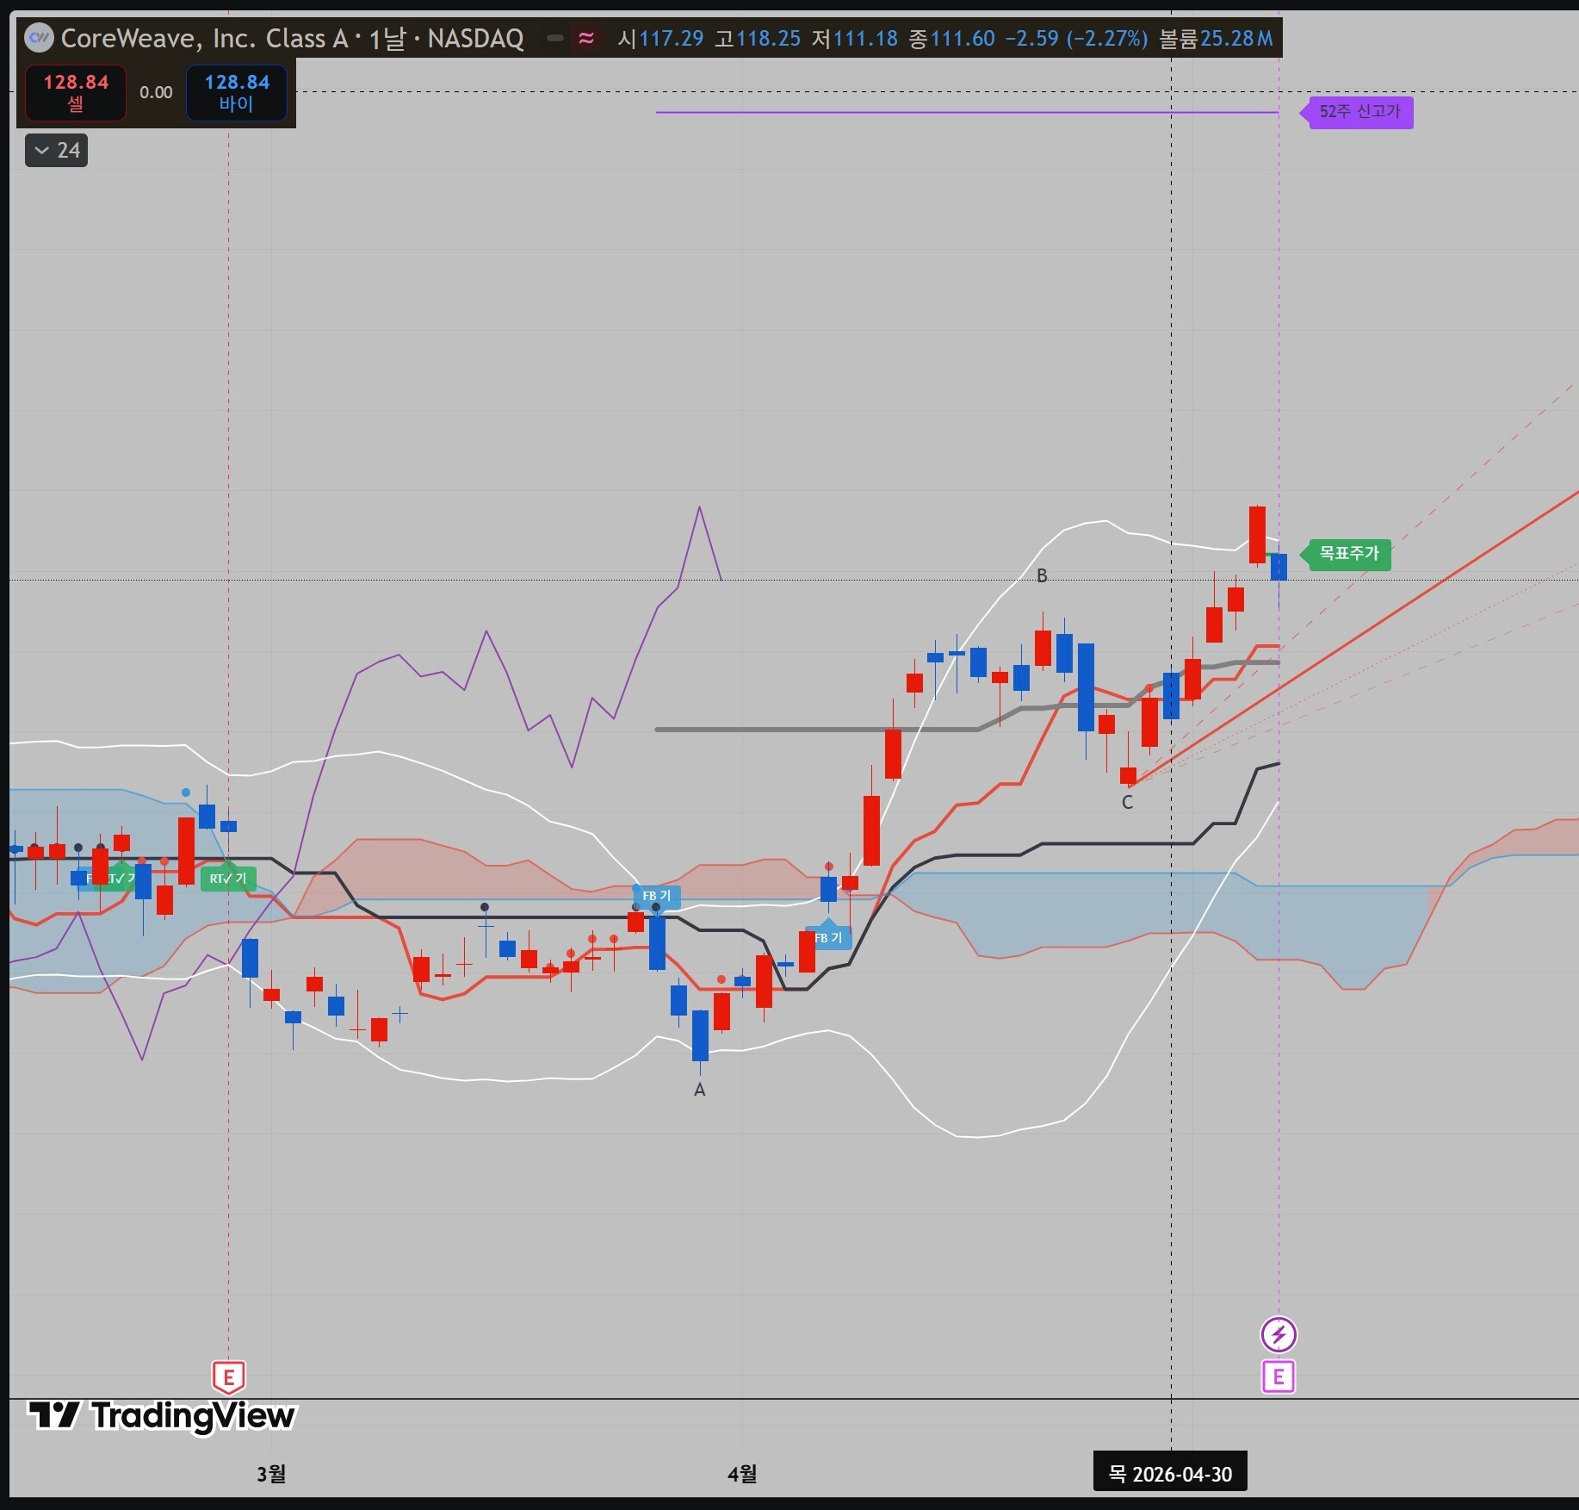The height and width of the screenshot is (1510, 1579).
Task: Click the CoreWeave logo icon
Action: tap(39, 38)
